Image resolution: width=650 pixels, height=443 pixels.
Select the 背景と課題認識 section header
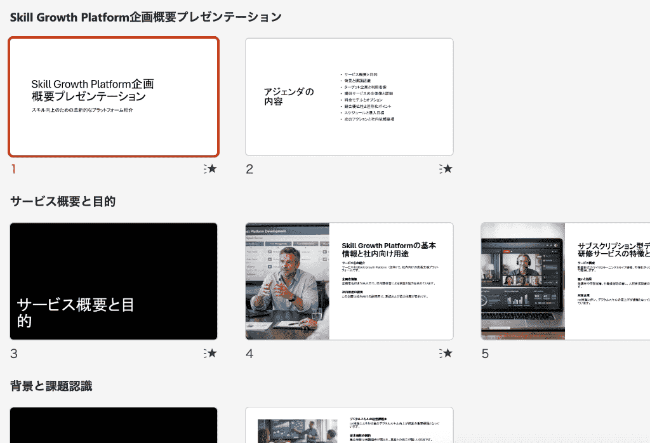(51, 386)
